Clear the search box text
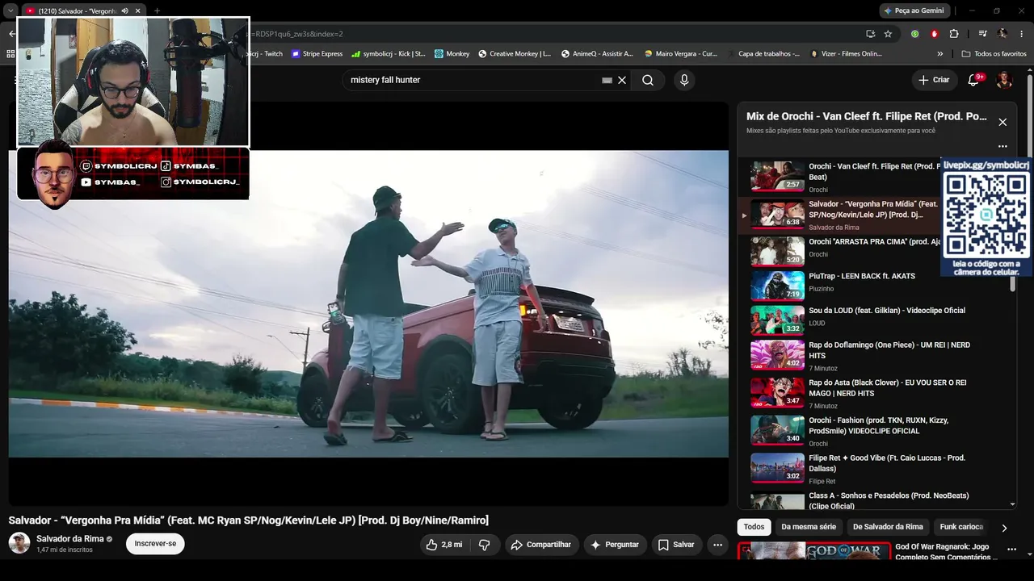Viewport: 1034px width, 581px height. (x=622, y=80)
